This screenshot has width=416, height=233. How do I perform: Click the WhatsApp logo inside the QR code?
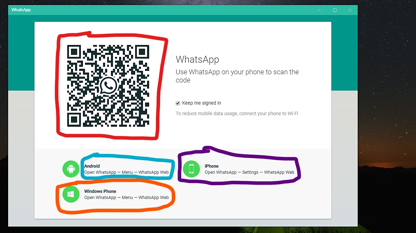pyautogui.click(x=109, y=85)
